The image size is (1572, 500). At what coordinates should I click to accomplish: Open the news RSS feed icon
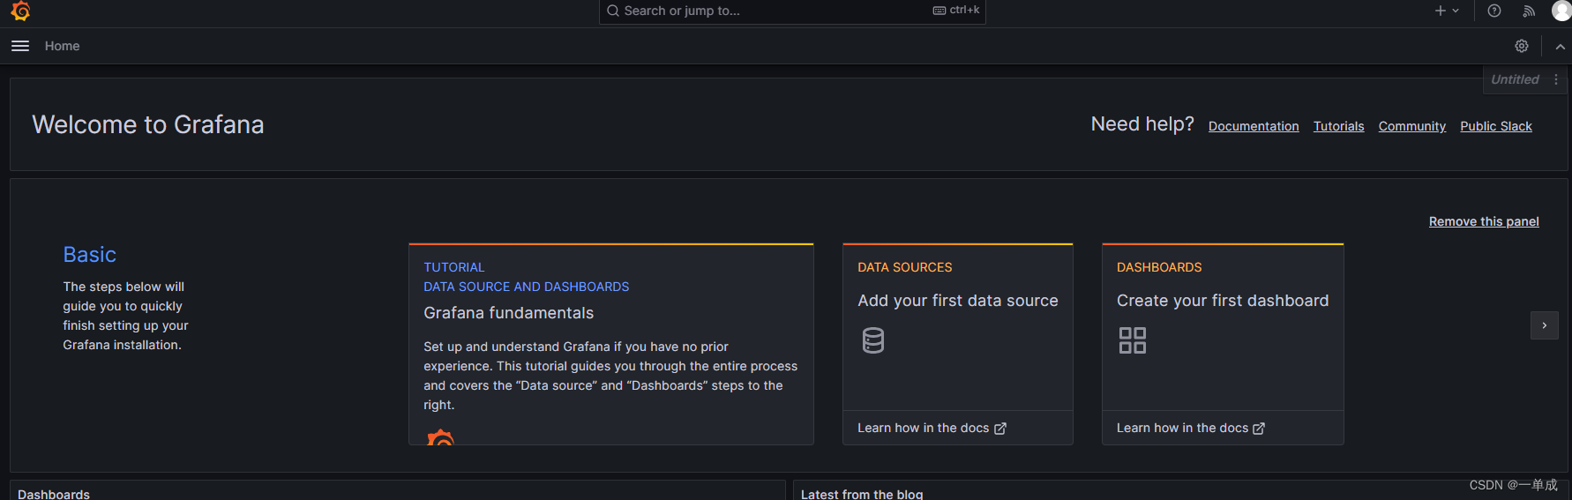click(1529, 11)
